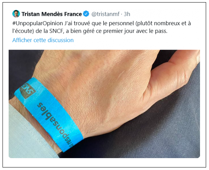
Task: Click the SNCF logo on the wristband
Action: coord(28,91)
